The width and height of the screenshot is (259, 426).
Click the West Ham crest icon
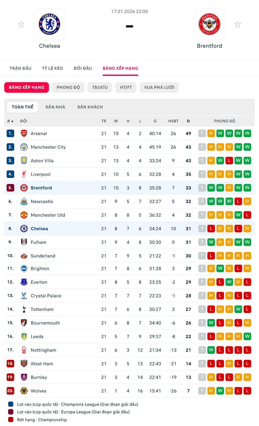[x=24, y=364]
